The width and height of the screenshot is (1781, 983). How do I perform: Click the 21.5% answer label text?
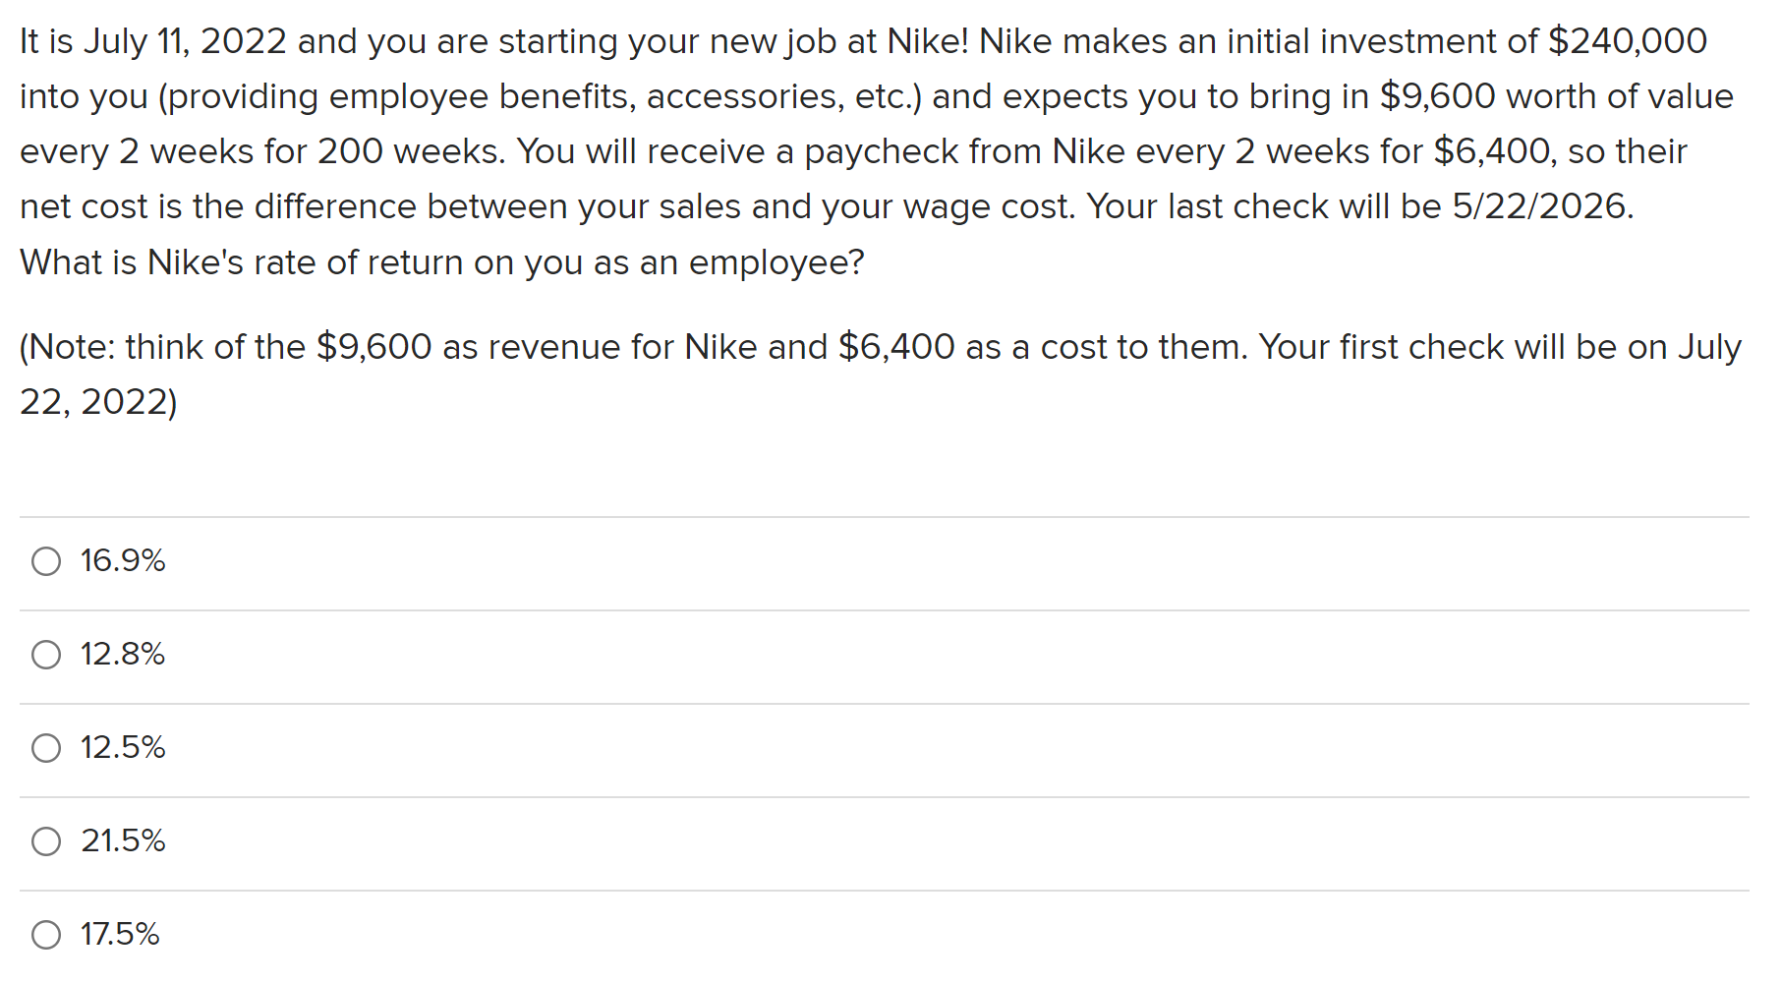click(123, 840)
